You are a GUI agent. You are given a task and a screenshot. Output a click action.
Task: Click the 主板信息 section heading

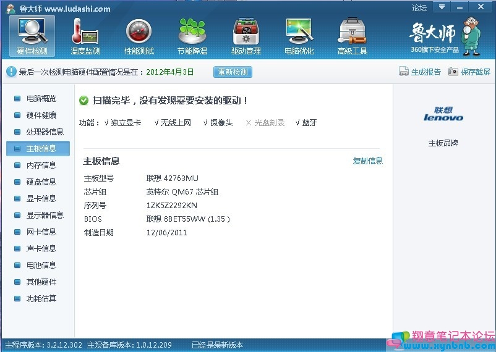pos(101,161)
